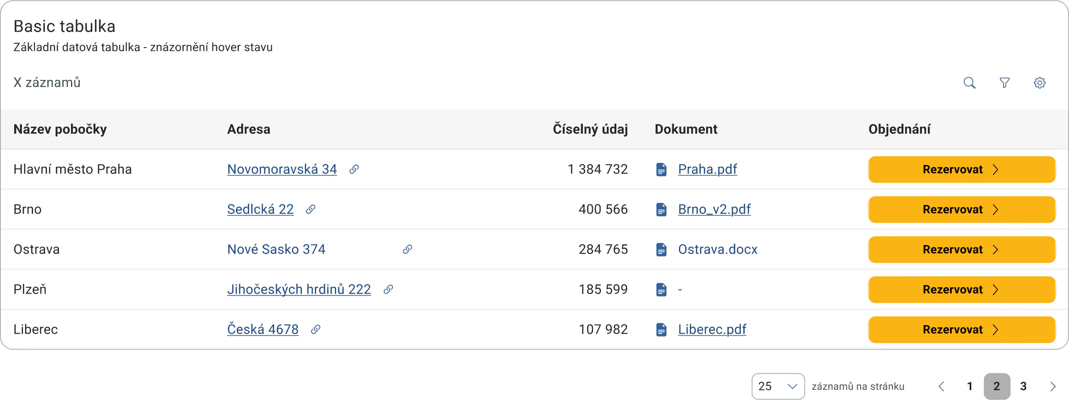Viewport: 1069px width, 410px height.
Task: Click link icon next to Sedlcká 22
Action: pyautogui.click(x=310, y=209)
